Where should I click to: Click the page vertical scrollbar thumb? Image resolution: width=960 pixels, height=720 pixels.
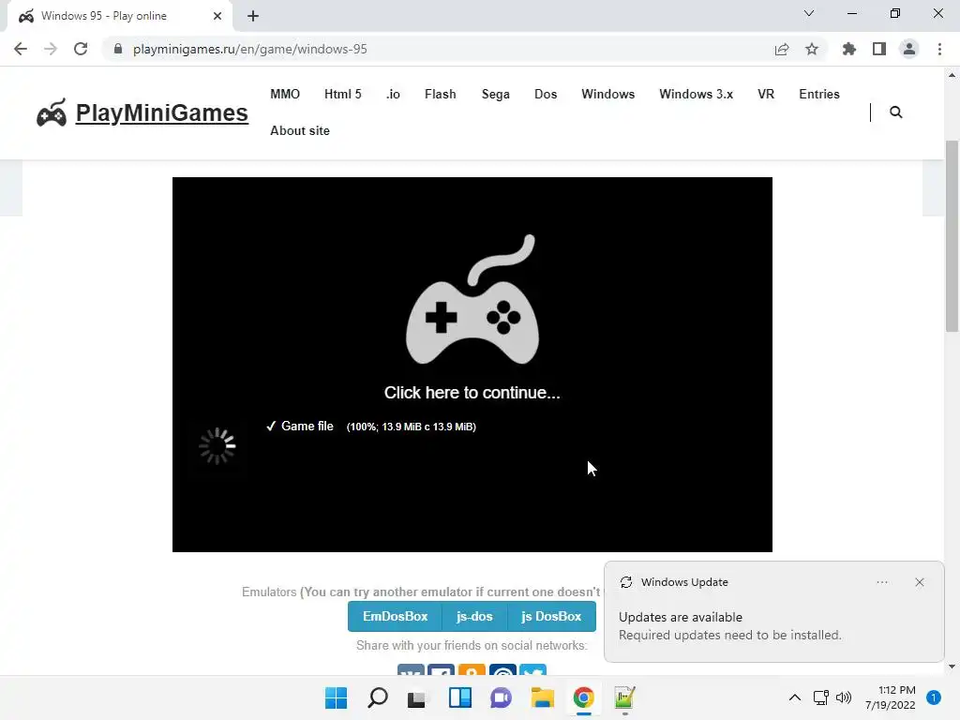(952, 235)
